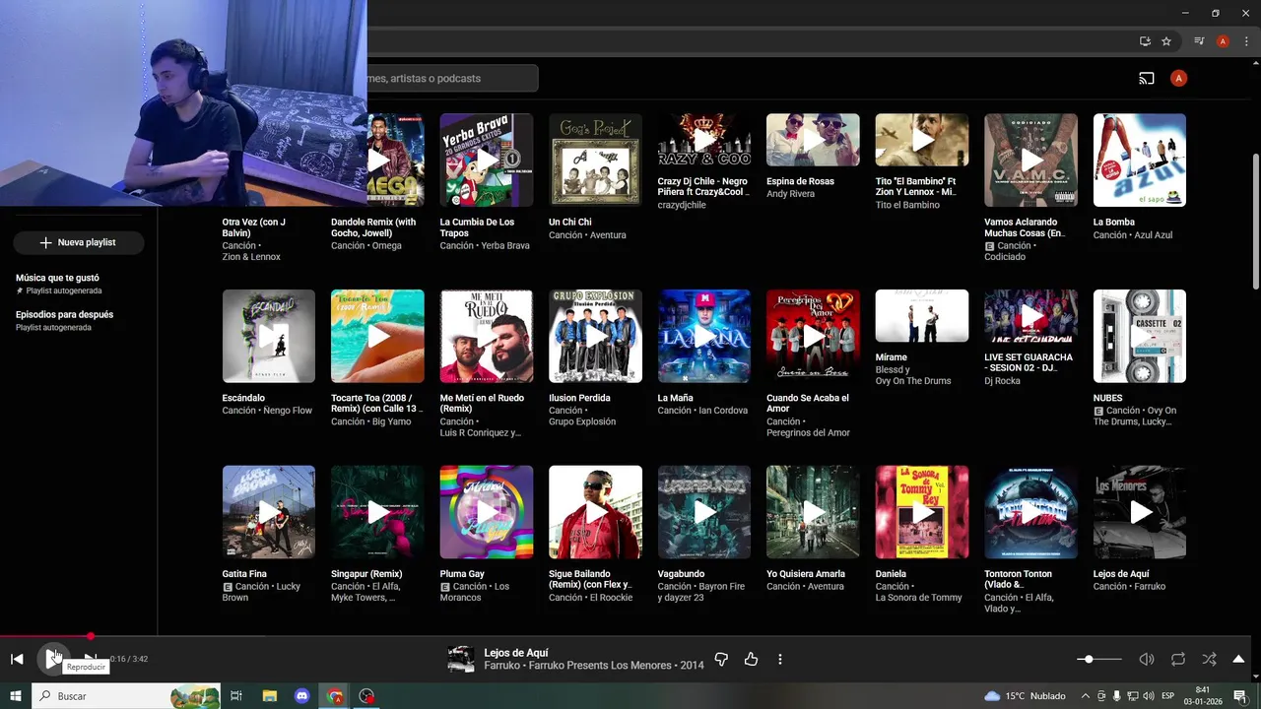1261x709 pixels.
Task: Open the Aventura link under Un Chi Chi
Action: [x=608, y=235]
